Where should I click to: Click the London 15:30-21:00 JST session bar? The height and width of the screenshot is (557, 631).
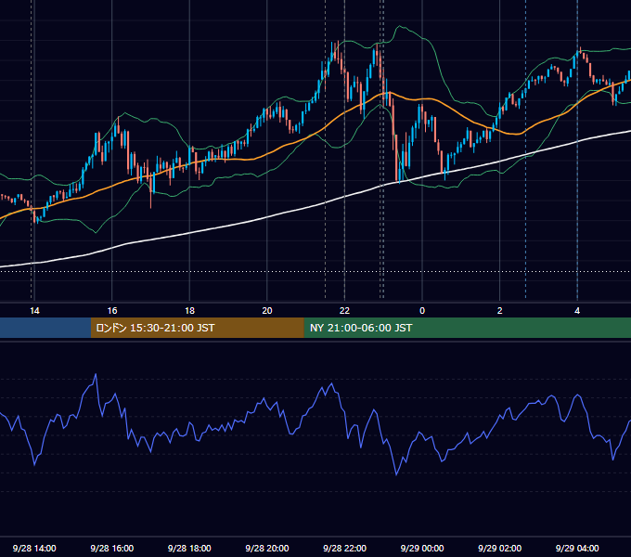tap(197, 328)
